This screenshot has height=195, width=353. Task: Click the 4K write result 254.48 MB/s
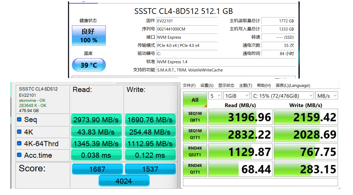tap(150, 132)
